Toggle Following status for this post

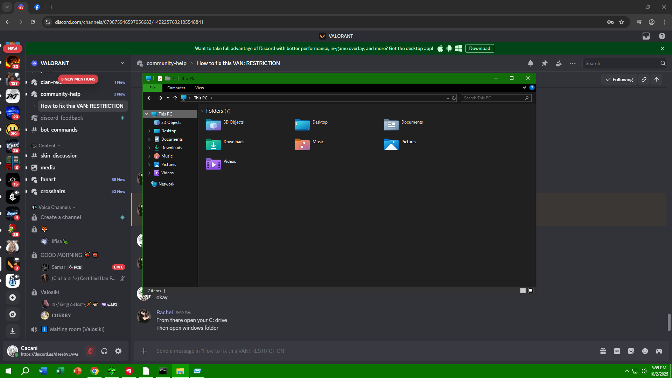point(619,79)
